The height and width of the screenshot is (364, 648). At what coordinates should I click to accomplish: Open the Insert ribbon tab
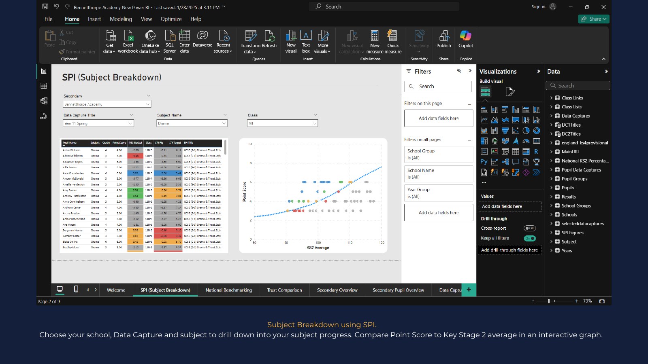(94, 19)
